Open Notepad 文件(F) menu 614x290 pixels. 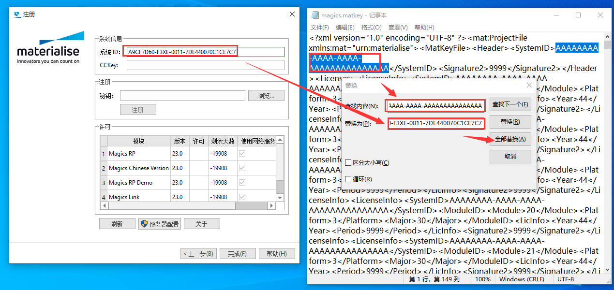320,28
